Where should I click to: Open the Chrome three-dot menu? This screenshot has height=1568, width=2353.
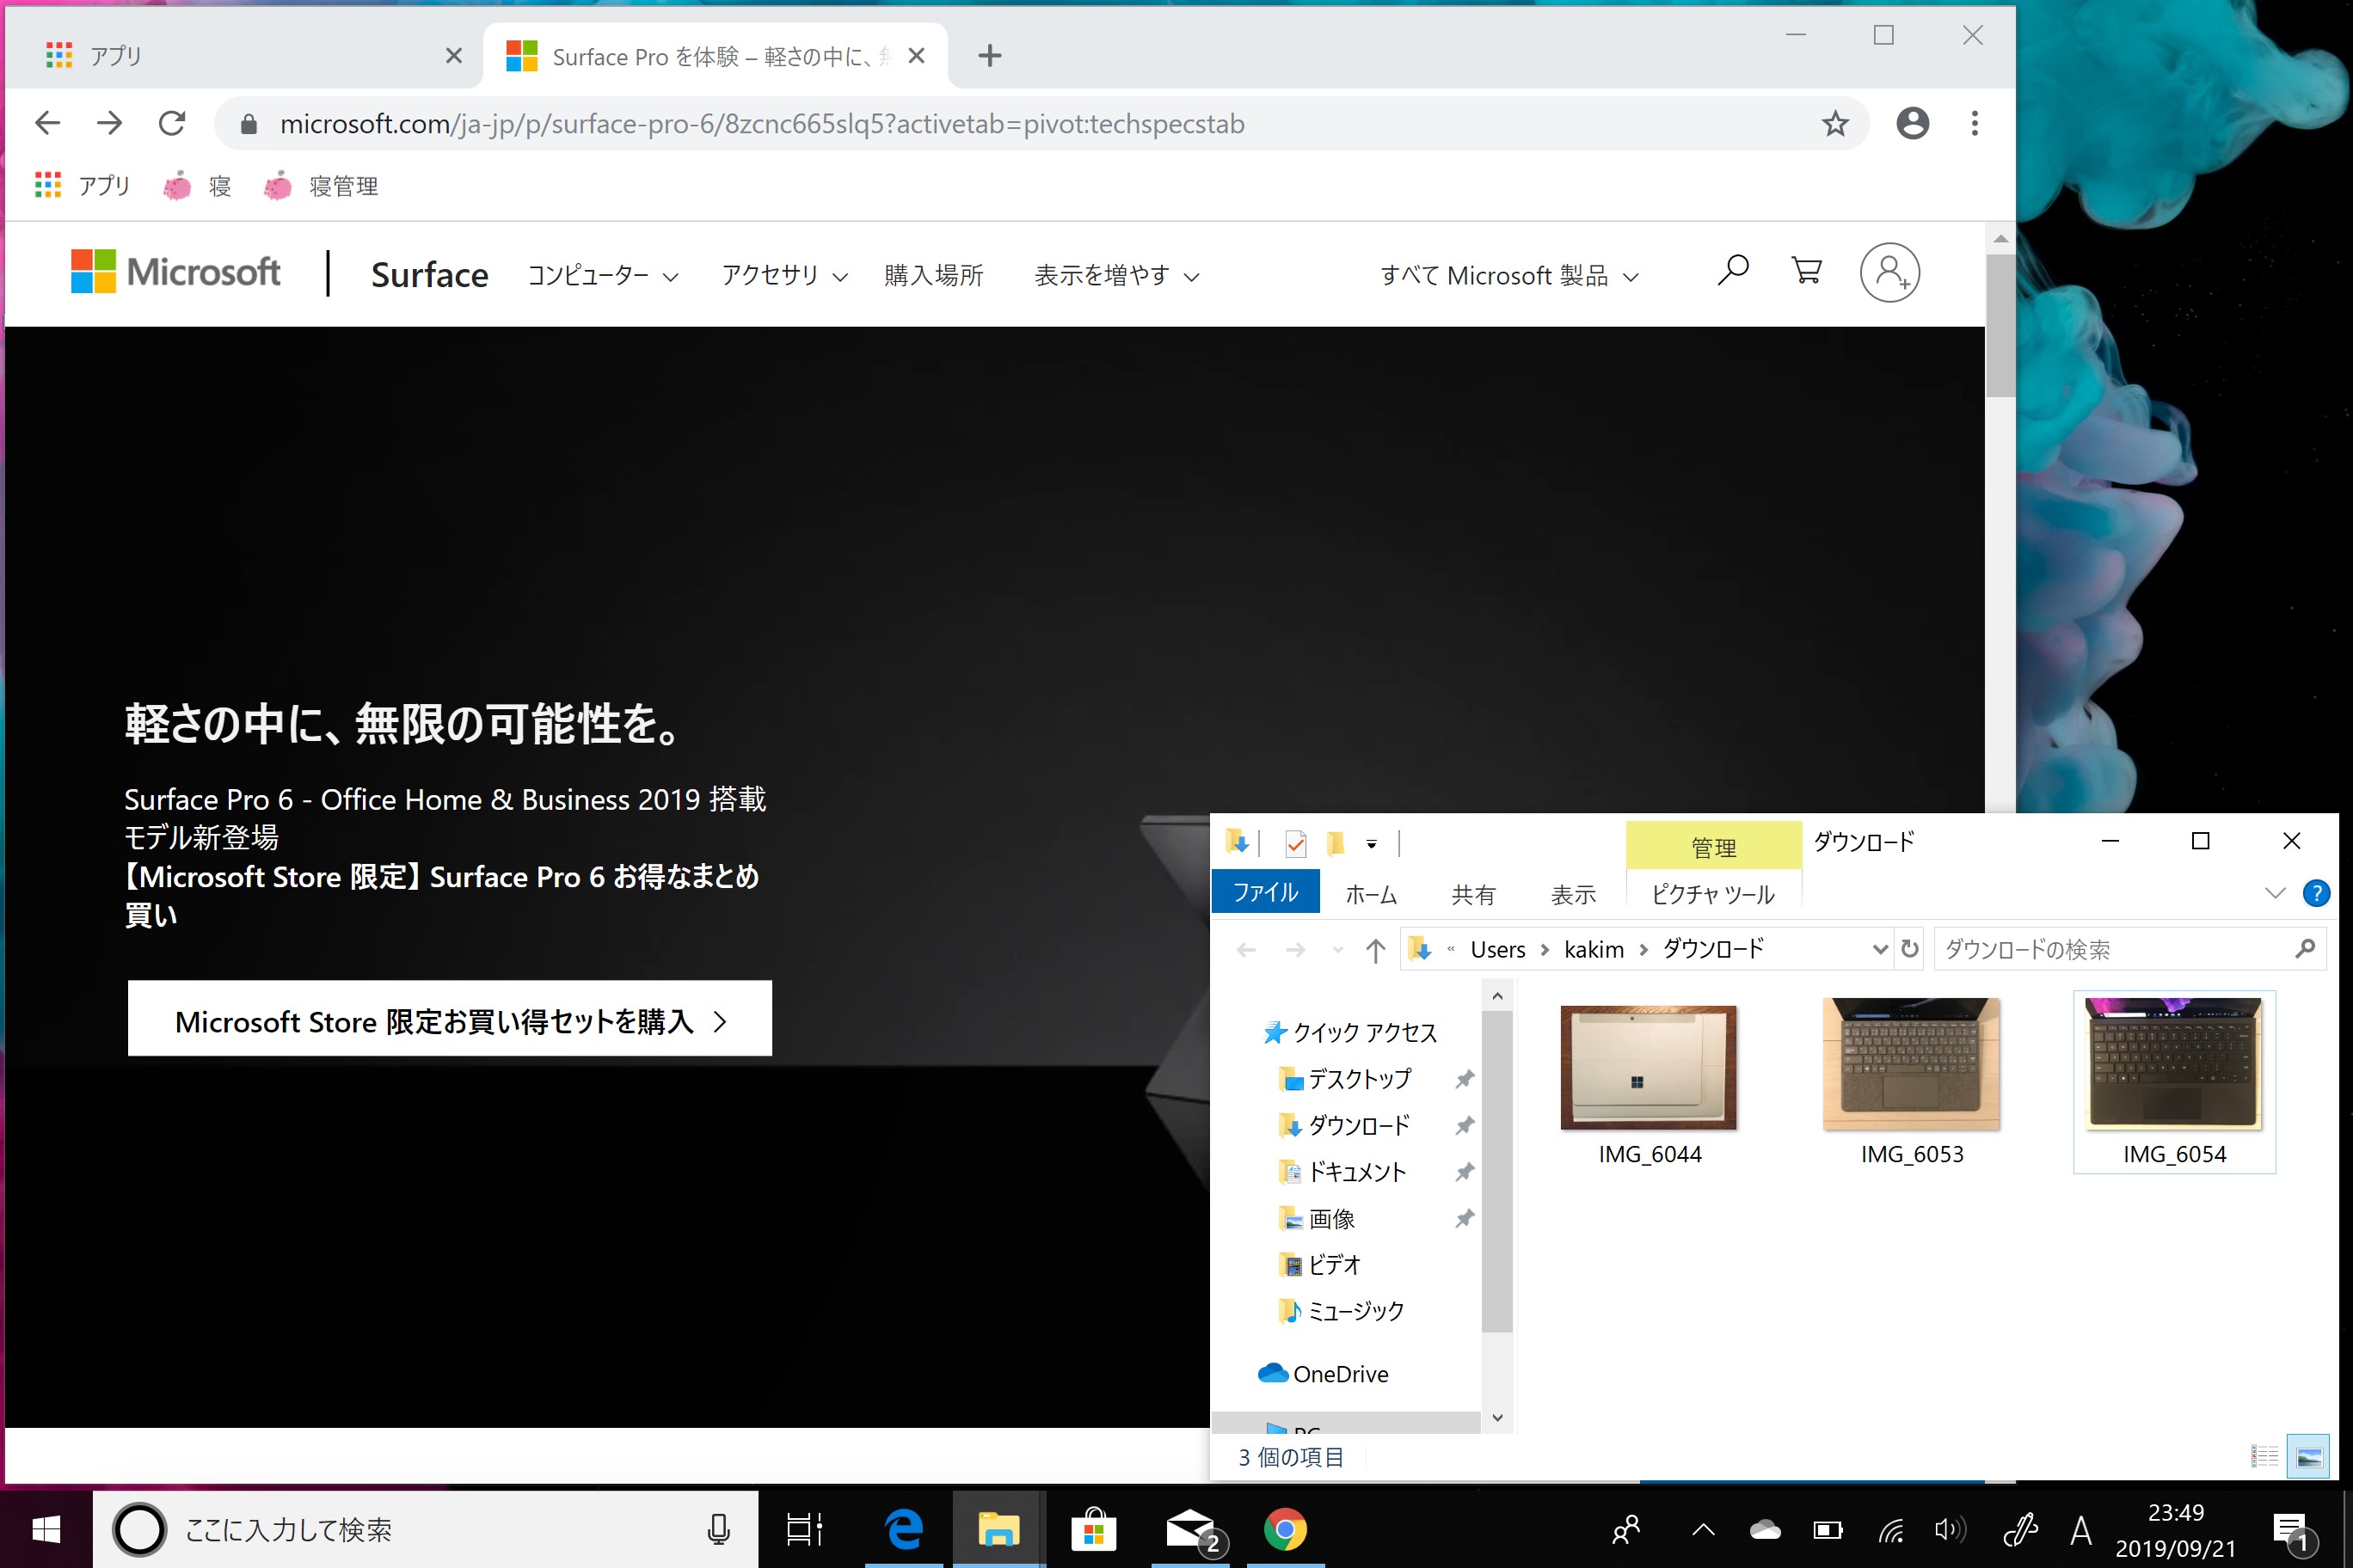(1974, 124)
